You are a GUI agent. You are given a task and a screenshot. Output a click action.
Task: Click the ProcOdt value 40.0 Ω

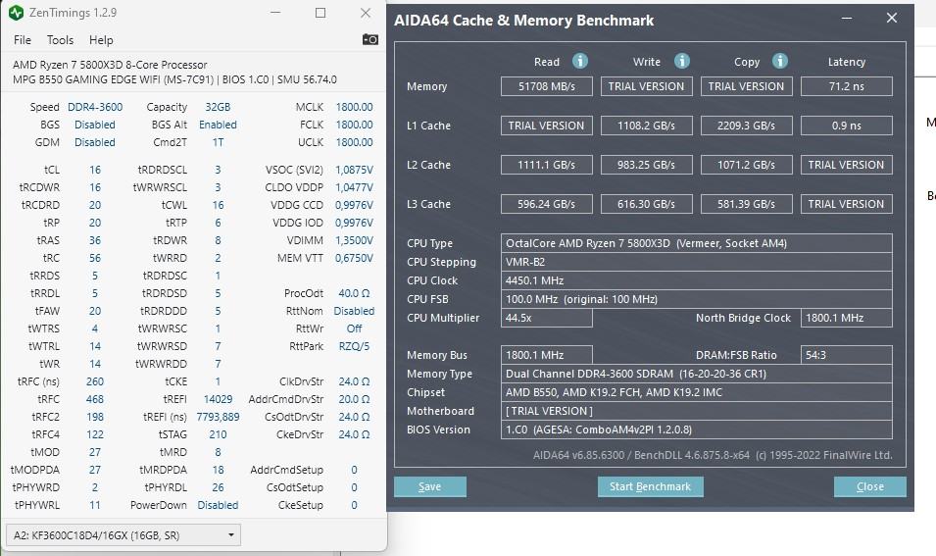(354, 293)
